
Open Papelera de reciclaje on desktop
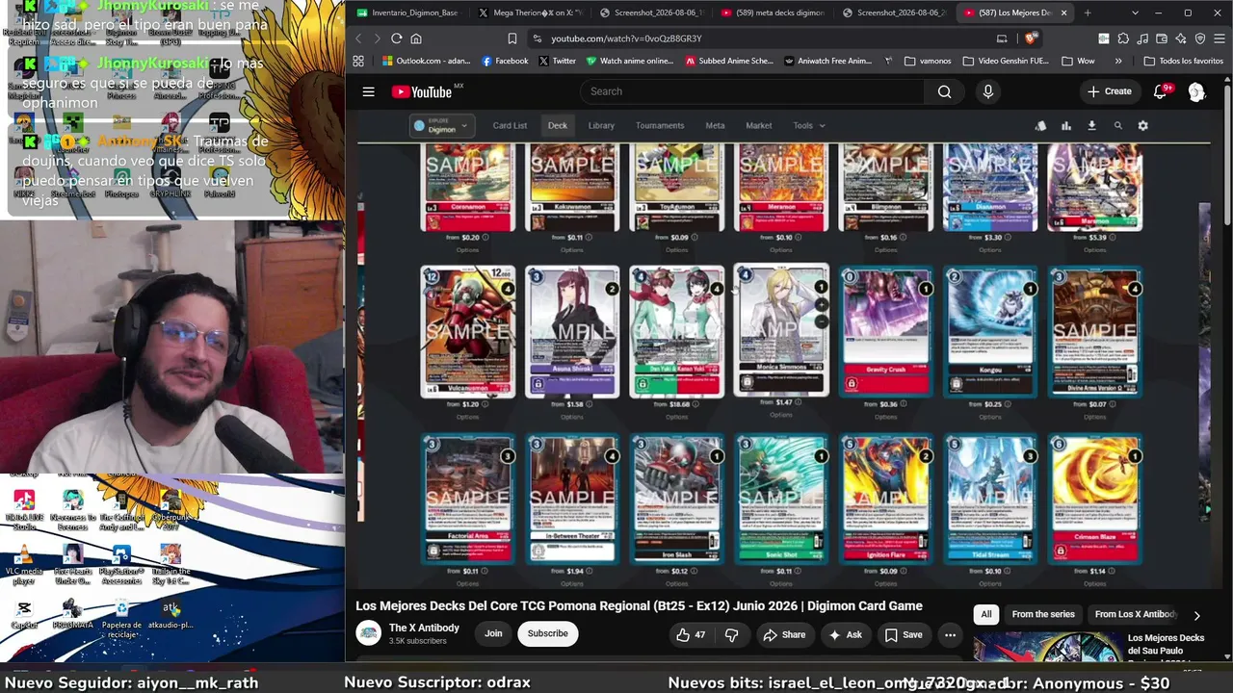coord(121,616)
